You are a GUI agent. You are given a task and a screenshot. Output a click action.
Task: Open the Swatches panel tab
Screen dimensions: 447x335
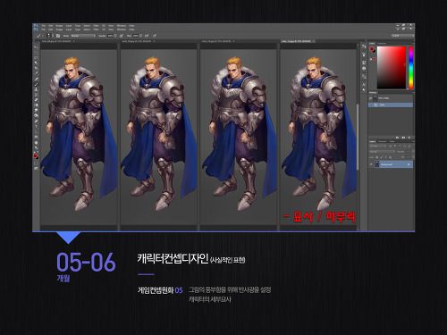click(x=382, y=44)
